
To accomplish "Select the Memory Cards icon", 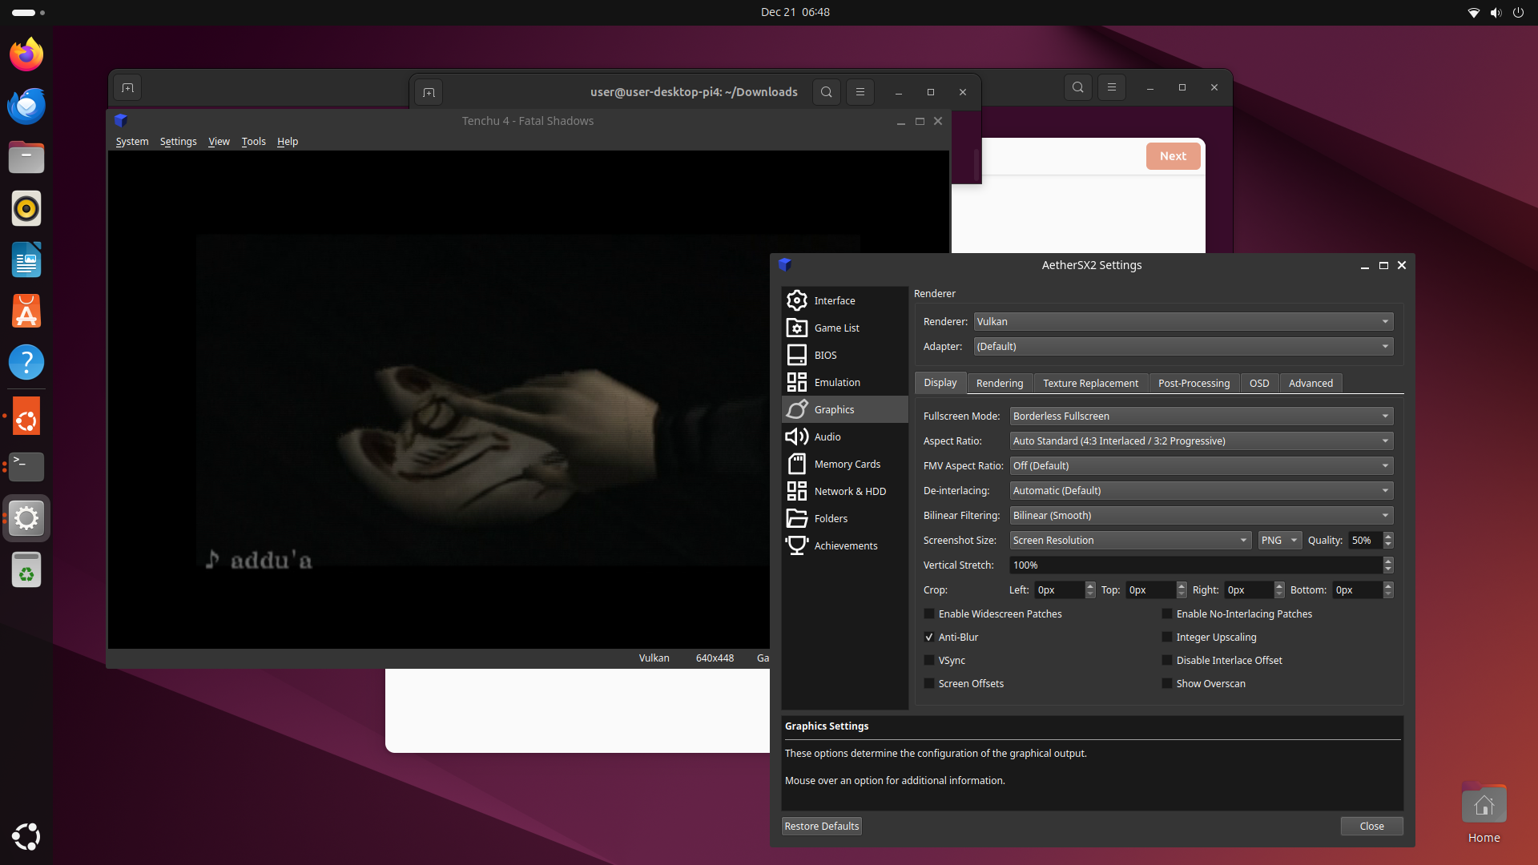I will 796,464.
